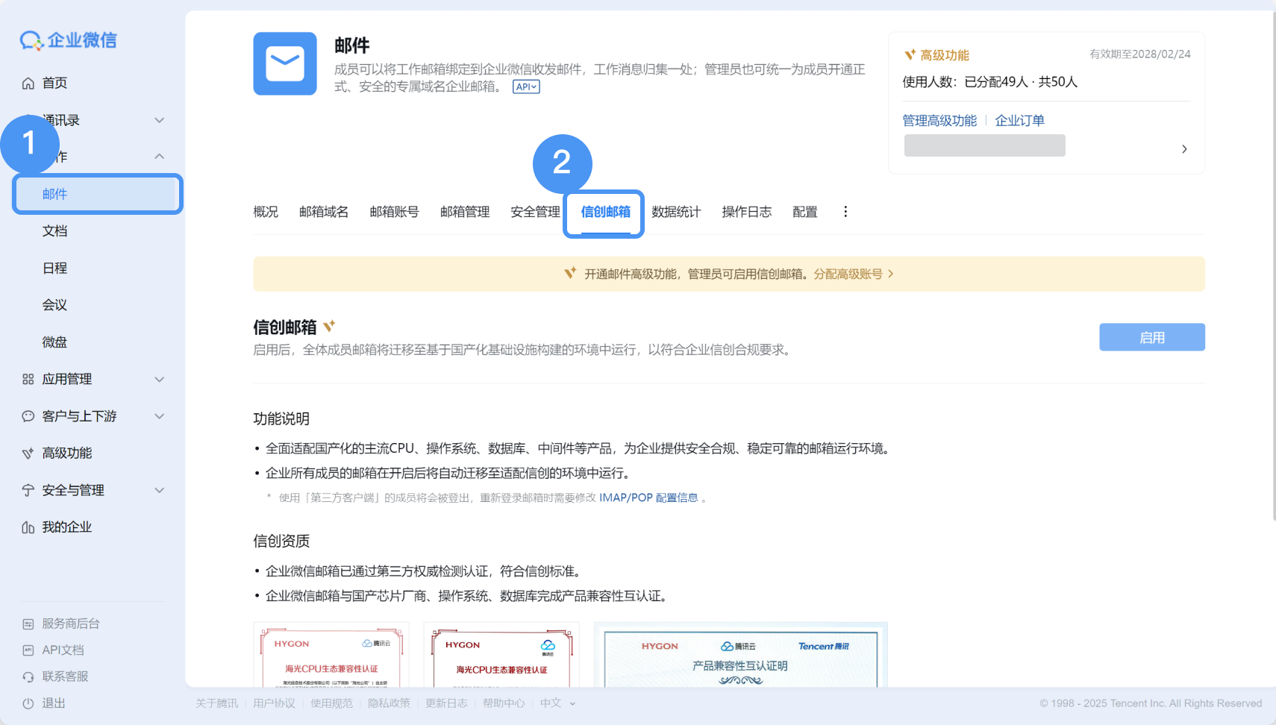
Task: Open the 管理高级功能 link
Action: pos(939,121)
